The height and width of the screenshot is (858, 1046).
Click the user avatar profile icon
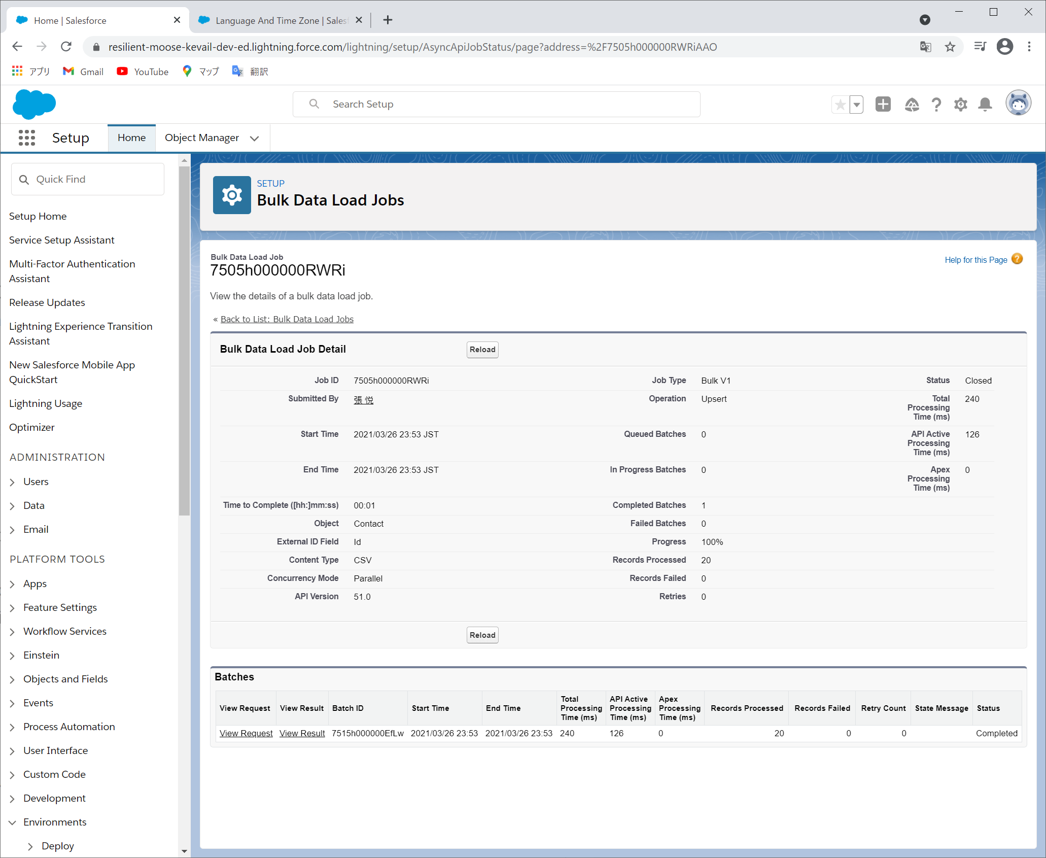(x=1018, y=103)
